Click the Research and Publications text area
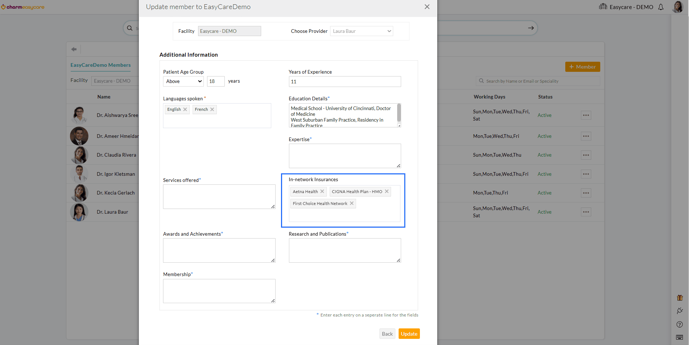The image size is (689, 345). tap(345, 250)
